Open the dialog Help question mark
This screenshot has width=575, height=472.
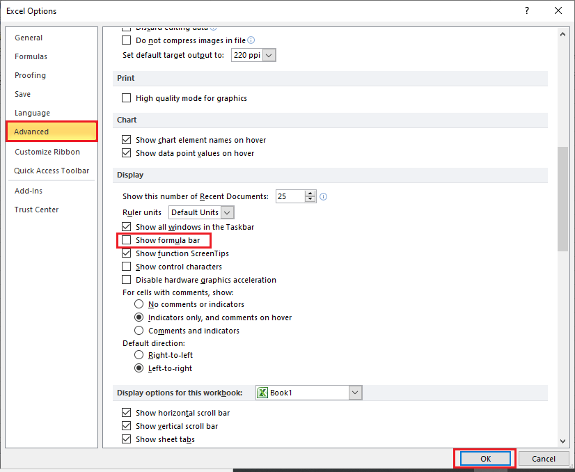point(527,10)
